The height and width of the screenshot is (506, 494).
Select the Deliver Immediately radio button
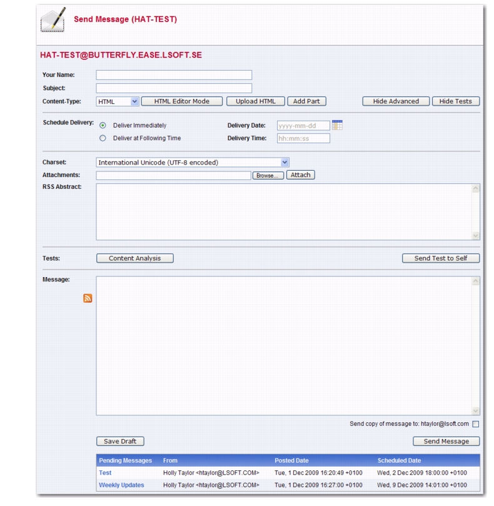tap(103, 126)
